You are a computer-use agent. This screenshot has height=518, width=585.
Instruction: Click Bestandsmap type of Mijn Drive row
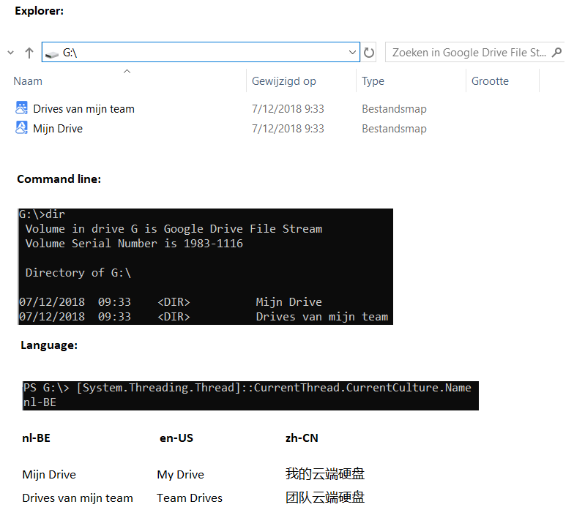394,129
